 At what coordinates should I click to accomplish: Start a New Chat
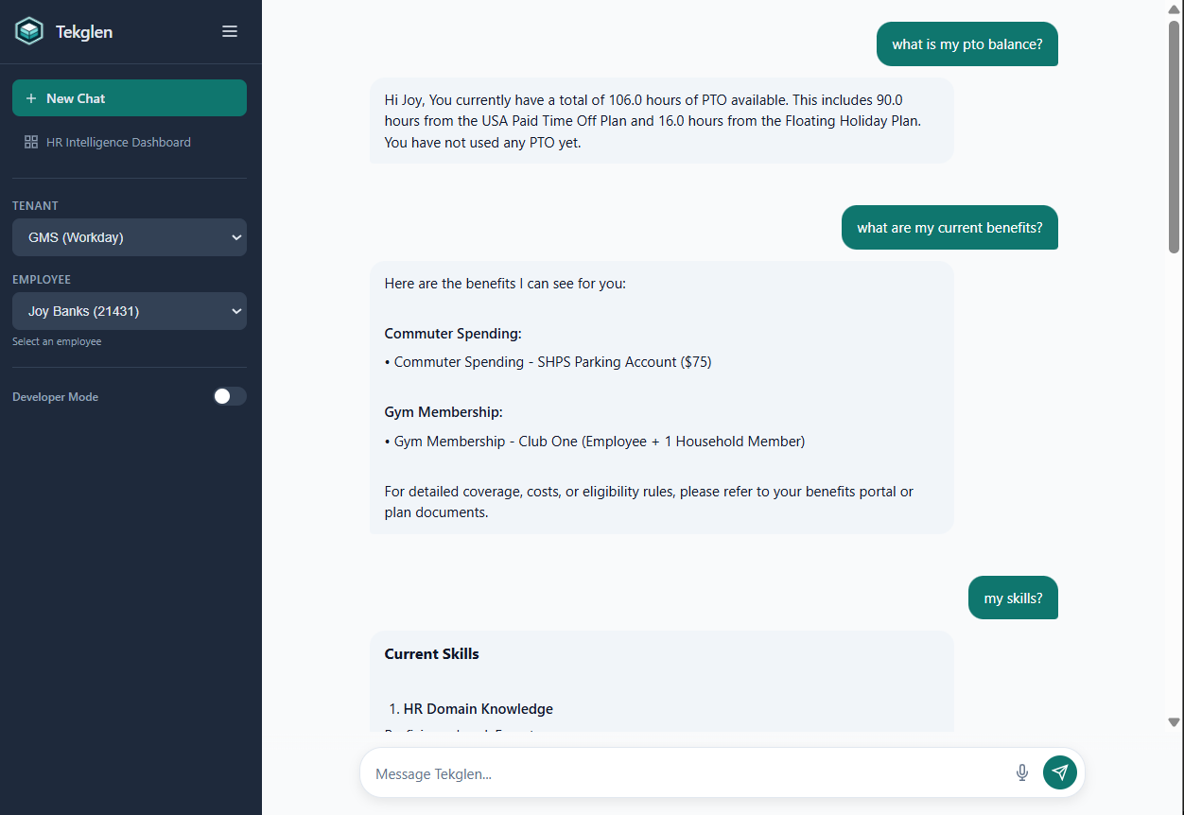pyautogui.click(x=129, y=97)
